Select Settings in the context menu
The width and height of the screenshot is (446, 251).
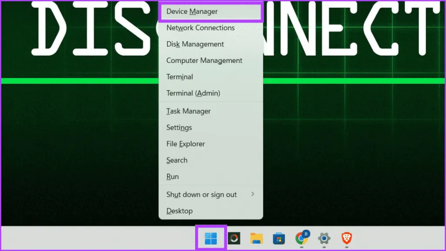point(179,128)
